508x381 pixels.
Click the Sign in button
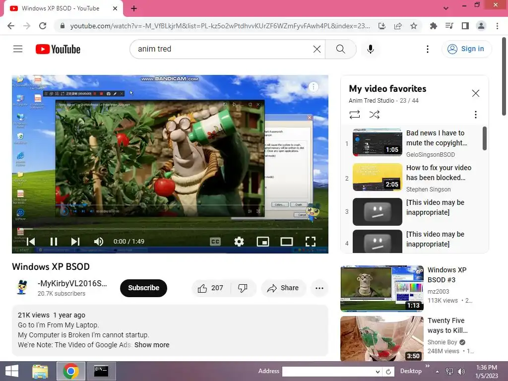click(x=466, y=49)
